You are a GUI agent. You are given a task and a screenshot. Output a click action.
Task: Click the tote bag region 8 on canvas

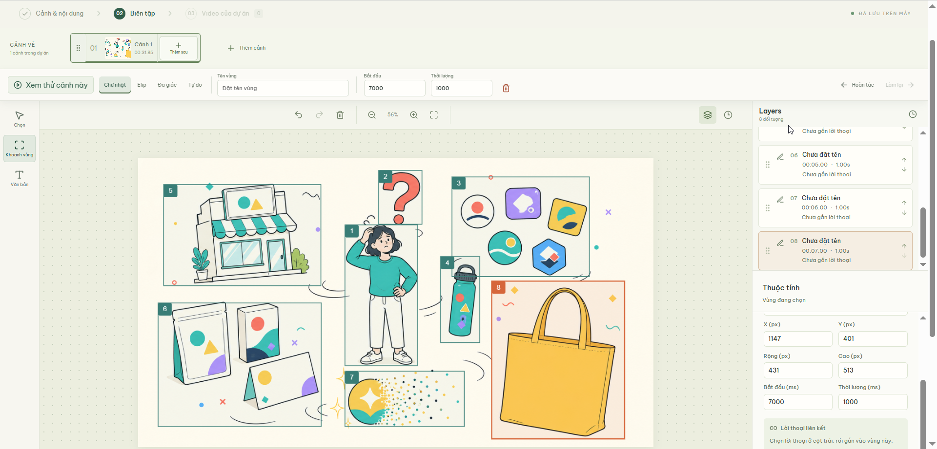(558, 360)
